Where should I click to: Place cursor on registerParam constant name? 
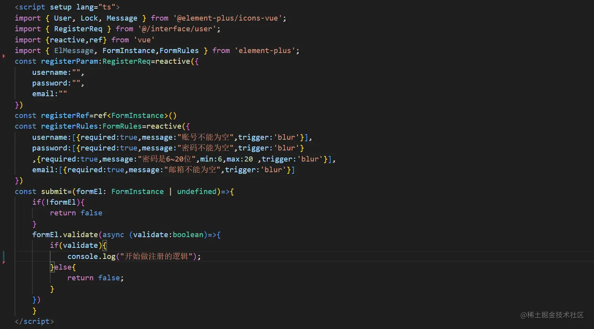(x=69, y=61)
